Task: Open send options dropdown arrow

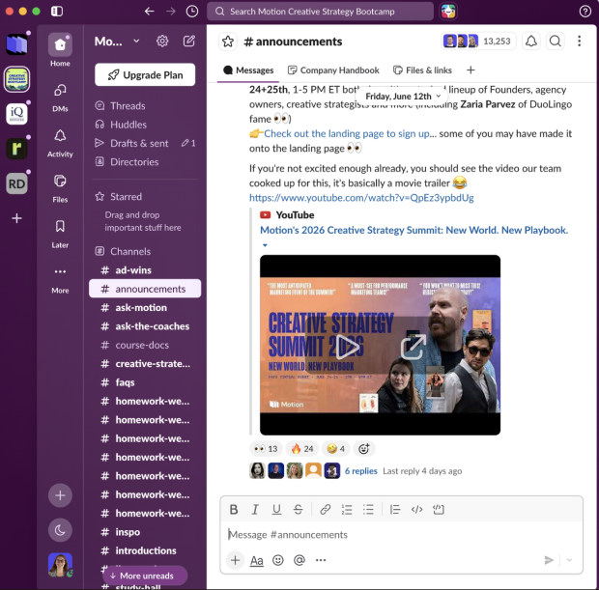Action: 569,560
